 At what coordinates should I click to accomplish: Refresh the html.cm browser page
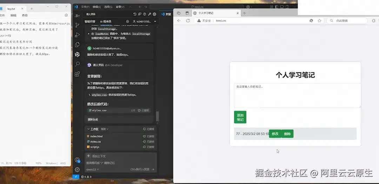pyautogui.click(x=188, y=21)
